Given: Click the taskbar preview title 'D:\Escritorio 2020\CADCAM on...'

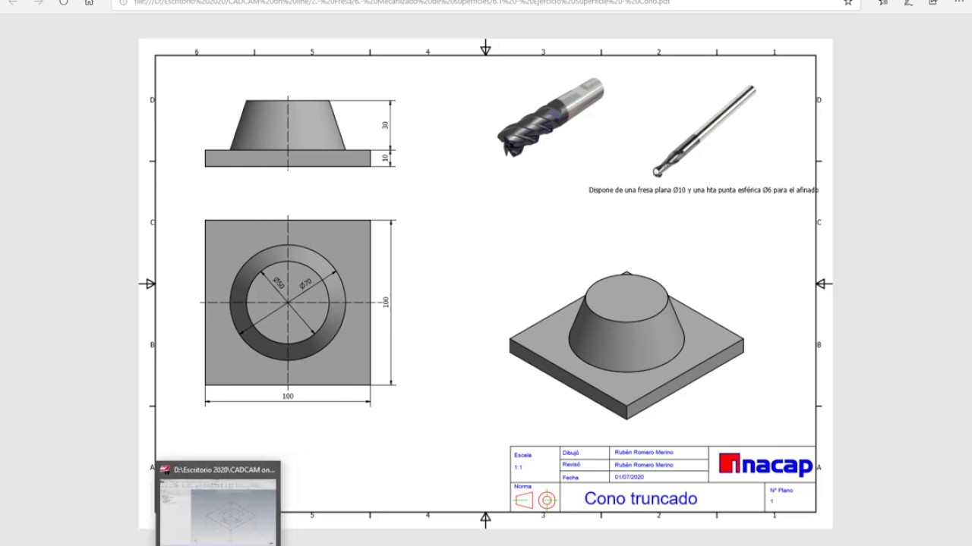Looking at the screenshot, I should [x=225, y=470].
